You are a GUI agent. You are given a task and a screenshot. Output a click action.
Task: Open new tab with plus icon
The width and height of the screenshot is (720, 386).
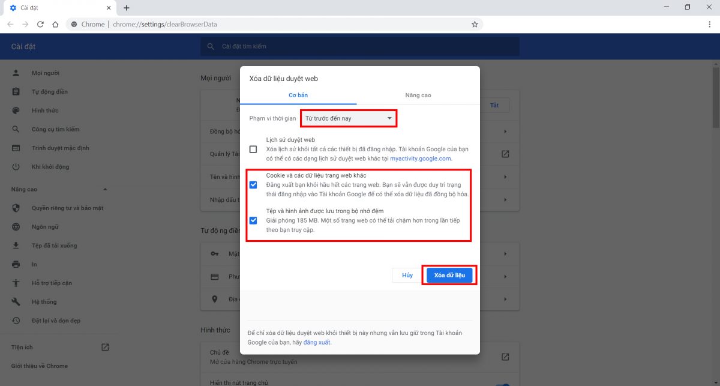coord(126,8)
